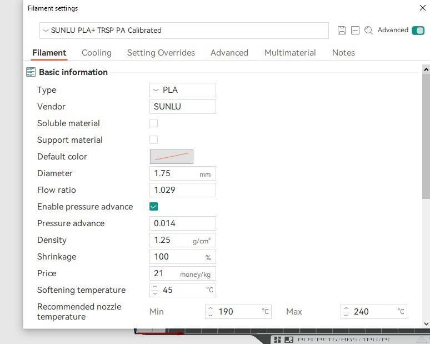Click the delete preset minus icon
Viewport: 430px width, 344px height.
pos(355,31)
